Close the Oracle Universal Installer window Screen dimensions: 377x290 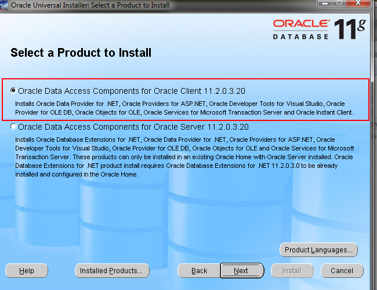358,3
